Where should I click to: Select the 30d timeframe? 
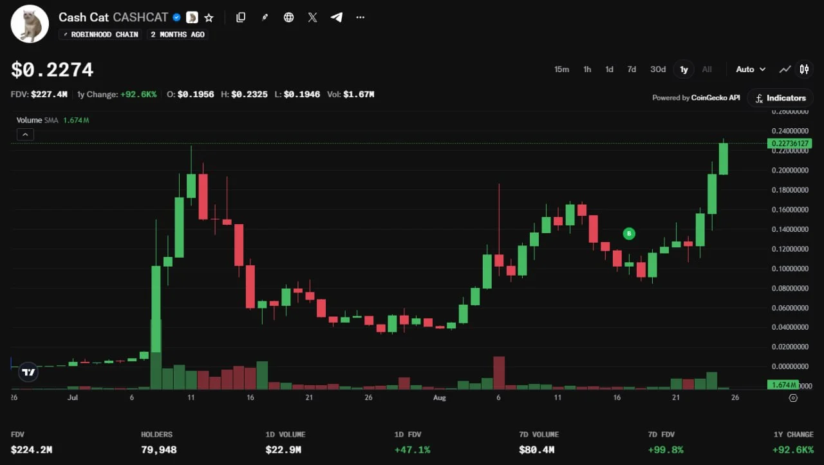click(x=657, y=69)
